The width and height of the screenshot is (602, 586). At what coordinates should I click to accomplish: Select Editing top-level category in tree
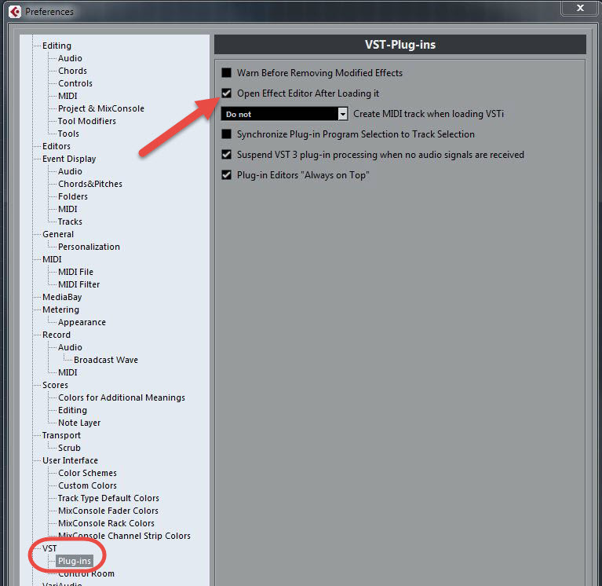coord(57,46)
